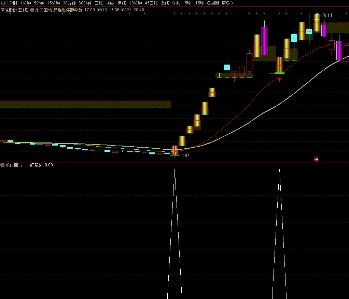Open 多周期 multi-period view
Image resolution: width=349 pixels, height=299 pixels.
pos(213,3)
